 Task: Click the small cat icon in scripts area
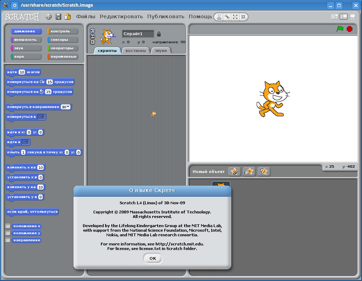153,114
